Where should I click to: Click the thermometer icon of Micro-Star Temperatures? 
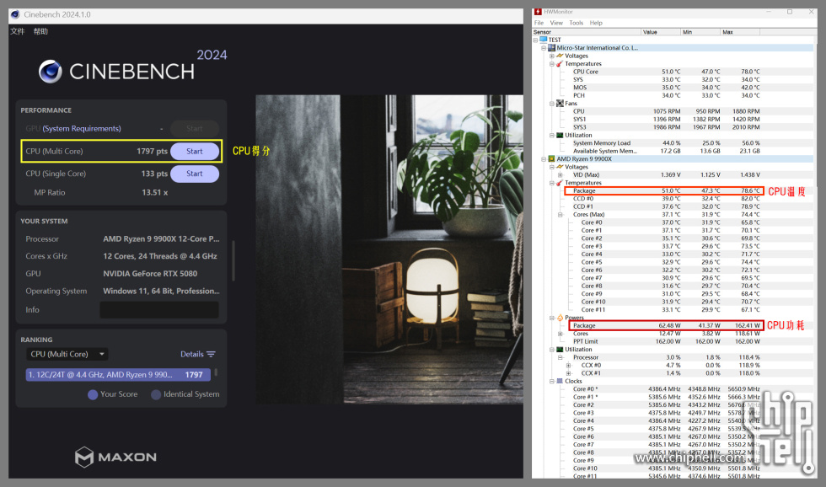coord(560,64)
